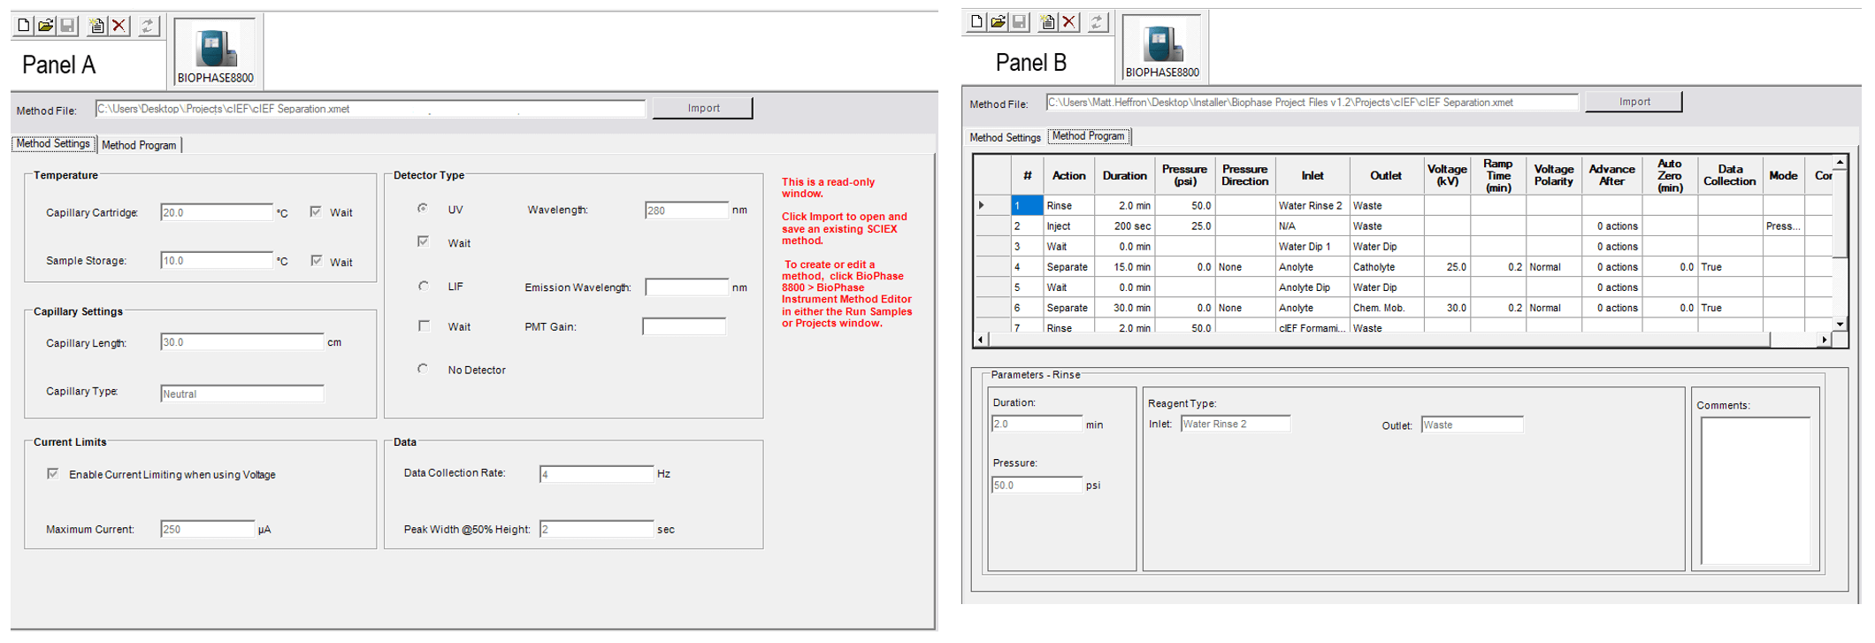
Task: Open Method Program tab in Panel B
Action: point(1089,136)
